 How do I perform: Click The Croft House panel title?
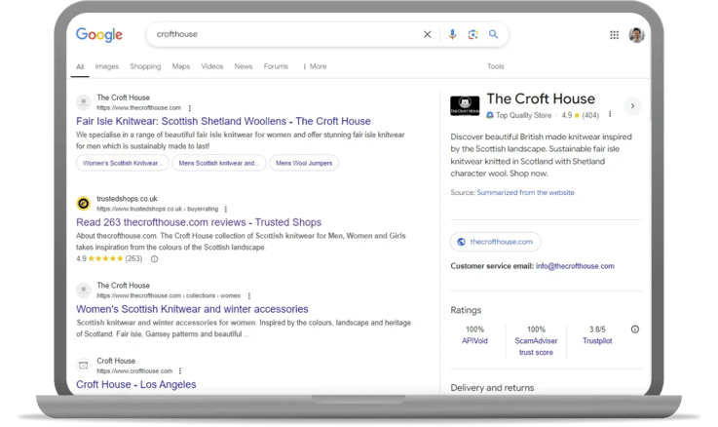pos(541,99)
